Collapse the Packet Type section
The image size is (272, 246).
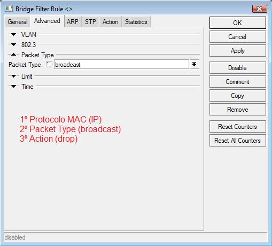click(14, 55)
